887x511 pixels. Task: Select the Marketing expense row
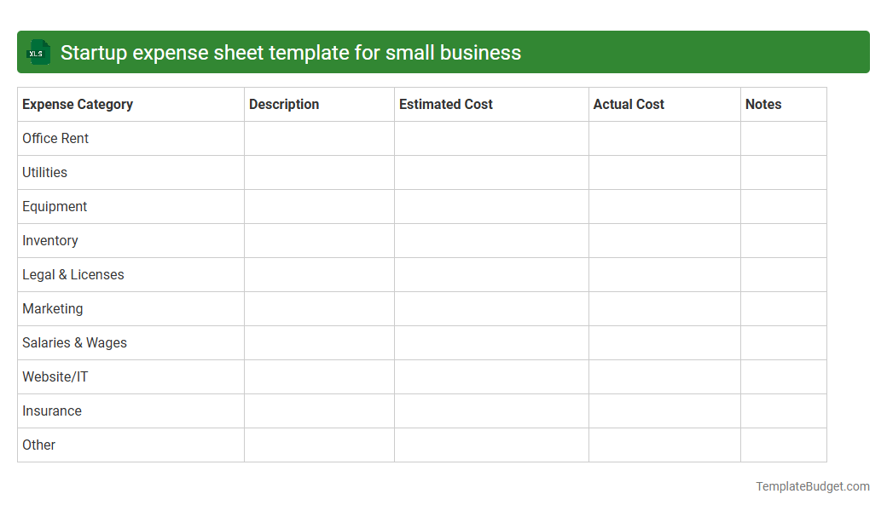pyautogui.click(x=52, y=308)
